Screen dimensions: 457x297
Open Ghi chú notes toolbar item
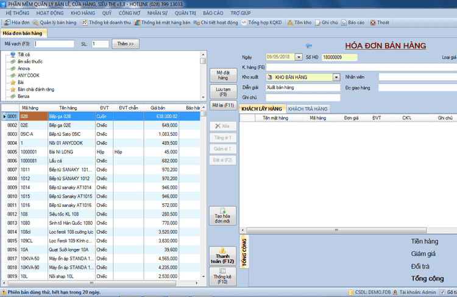point(327,23)
